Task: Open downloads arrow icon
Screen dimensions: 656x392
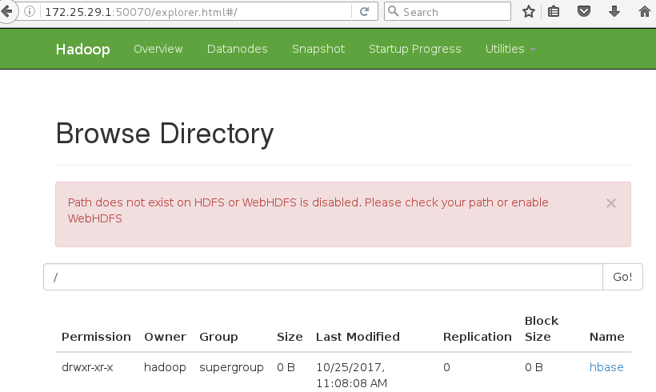Action: click(x=614, y=11)
